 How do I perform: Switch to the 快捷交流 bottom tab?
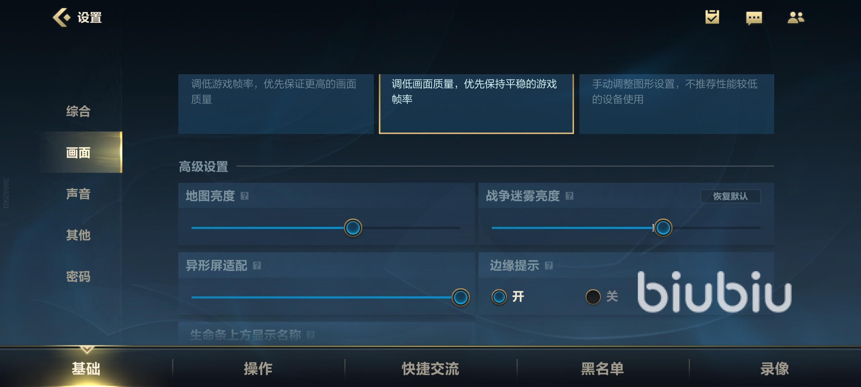click(430, 368)
